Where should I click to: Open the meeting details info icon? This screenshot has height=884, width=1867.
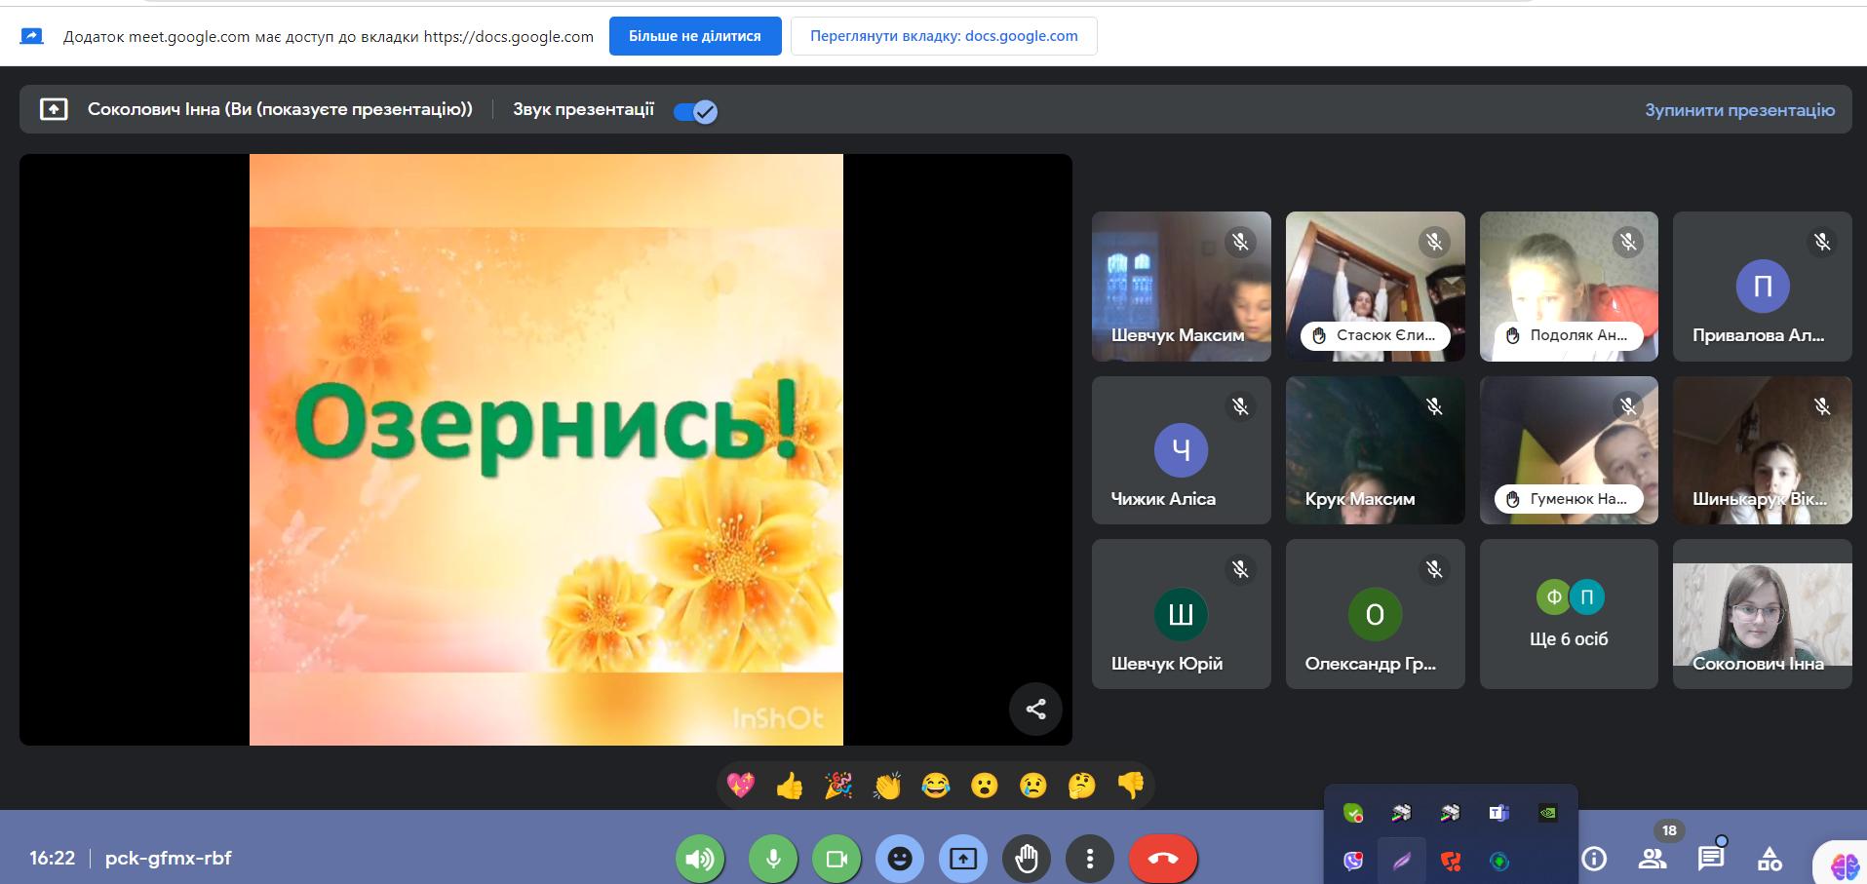(x=1594, y=859)
